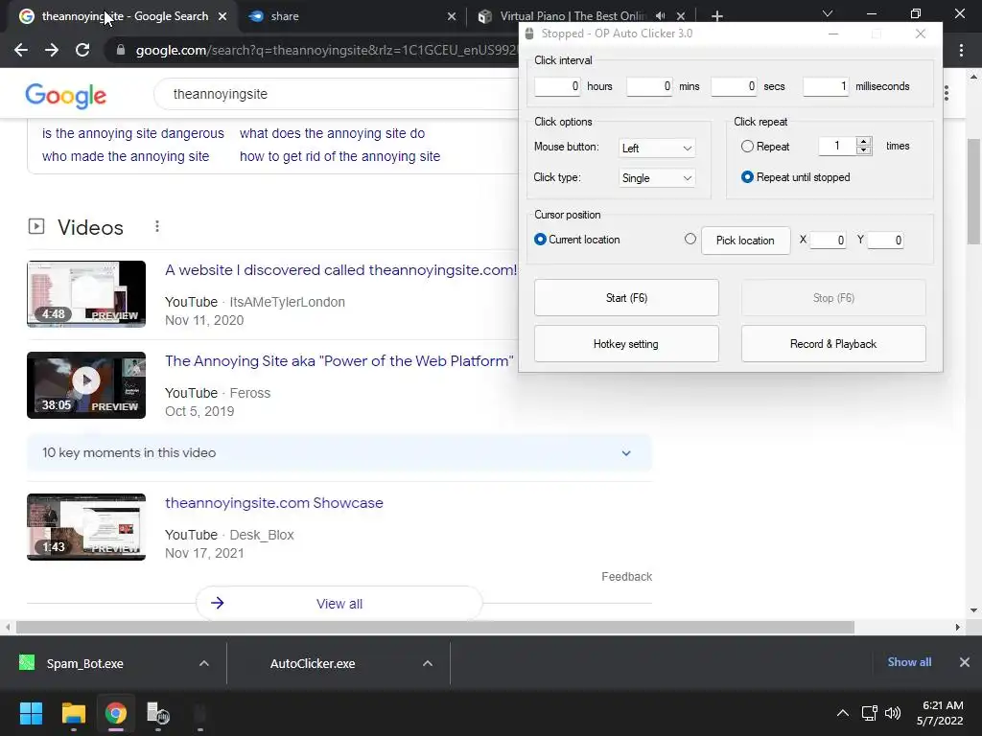Open network status tray icon
Viewport: 982px width, 736px height.
(869, 713)
